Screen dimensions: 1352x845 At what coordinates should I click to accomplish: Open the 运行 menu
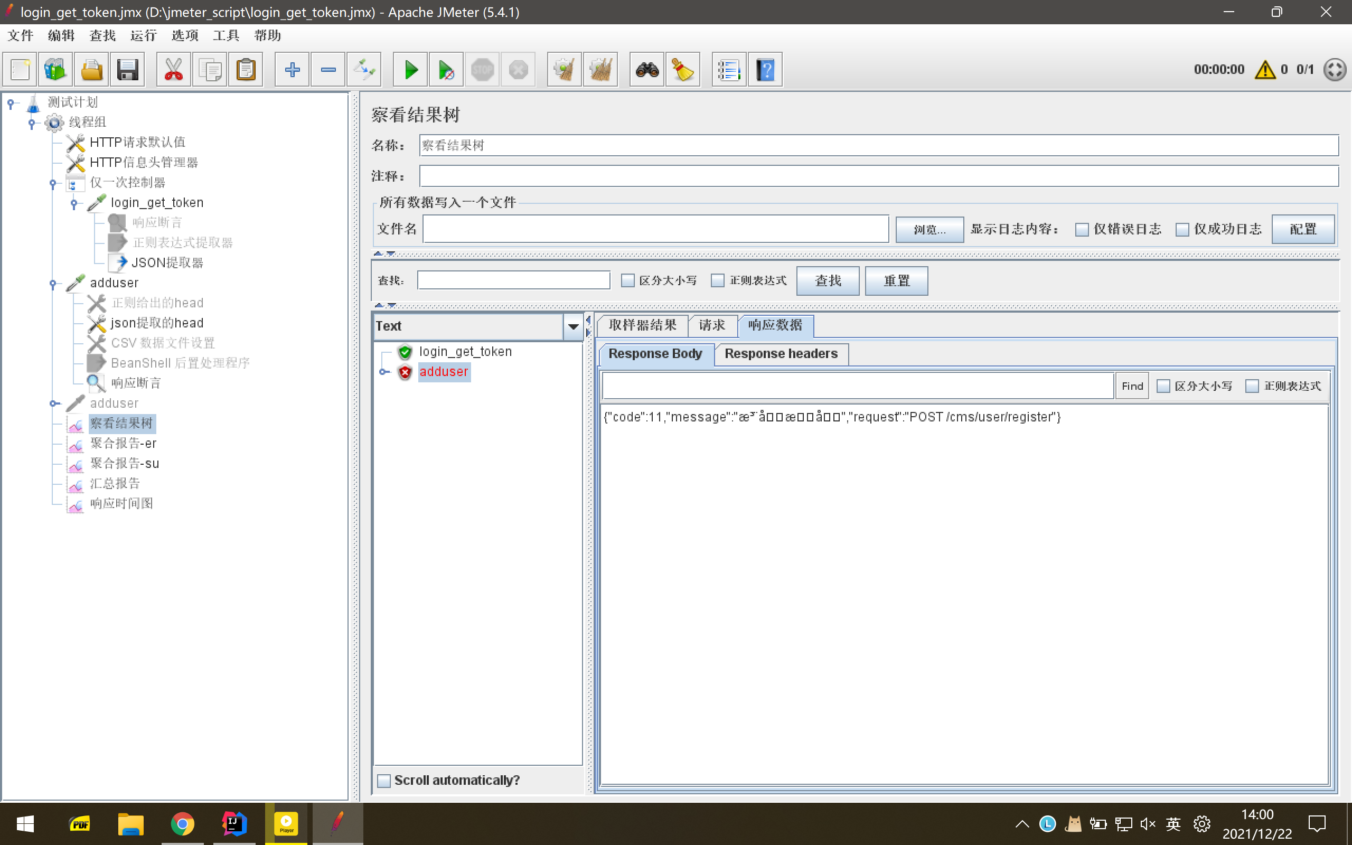pyautogui.click(x=144, y=36)
